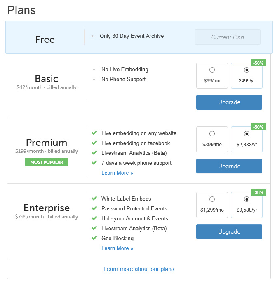This screenshot has width=275, height=283.
Task: Choose the $2,388/yr Premium yearly option
Action: [x=247, y=139]
